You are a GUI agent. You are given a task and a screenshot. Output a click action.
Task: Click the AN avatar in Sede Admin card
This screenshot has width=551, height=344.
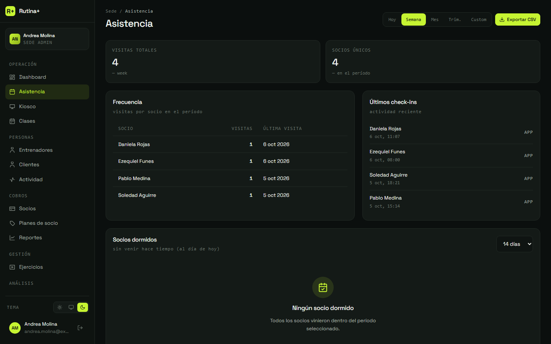pos(15,39)
